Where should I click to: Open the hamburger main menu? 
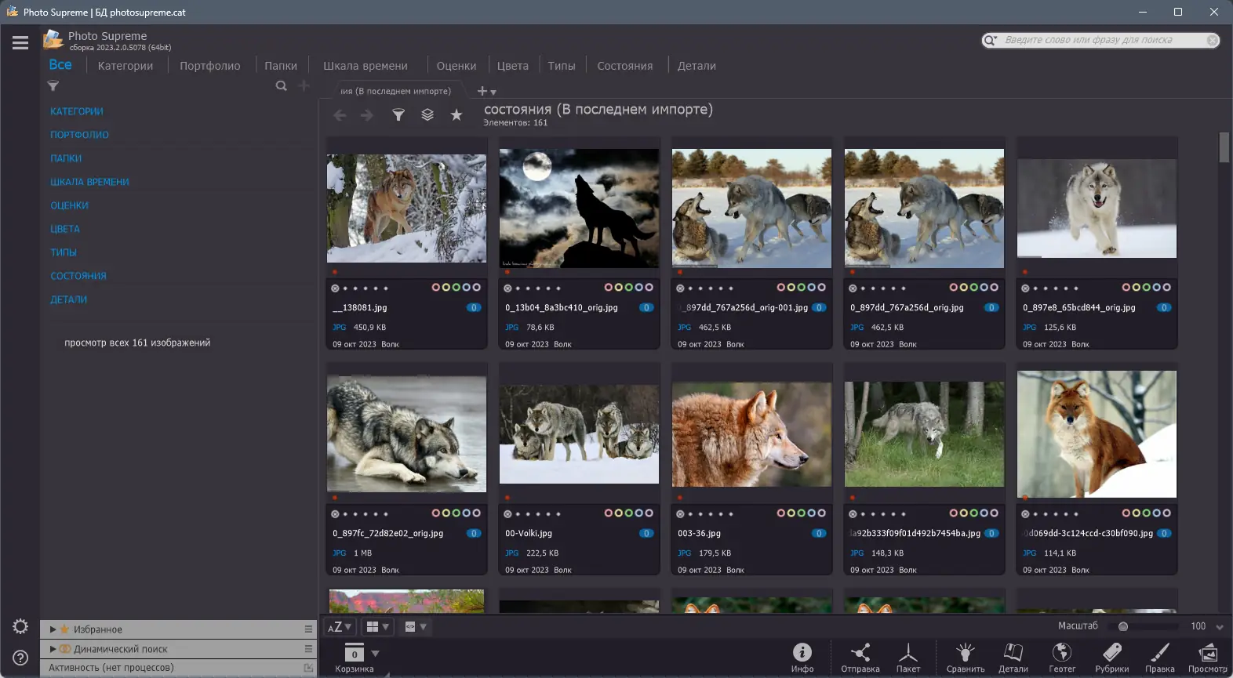point(20,43)
